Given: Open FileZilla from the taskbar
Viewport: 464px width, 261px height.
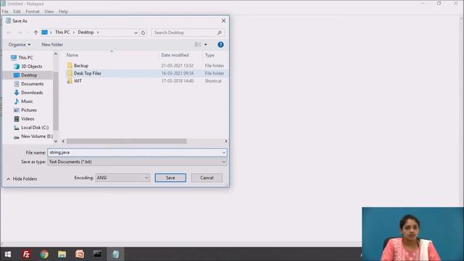Looking at the screenshot, I should pyautogui.click(x=26, y=254).
